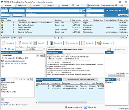Clear the Contatto field with the X button

pyautogui.click(x=81, y=11)
